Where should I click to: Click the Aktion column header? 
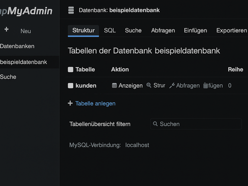pos(120,69)
